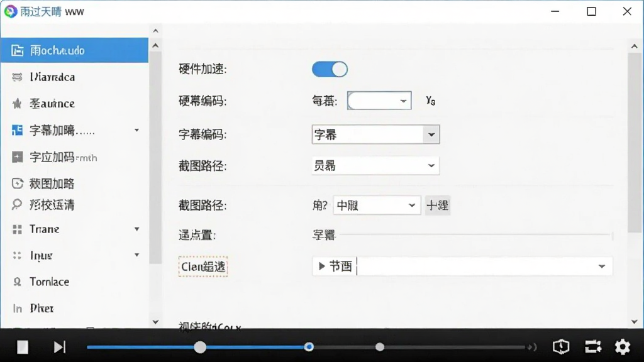Click the button beside 中服 dropdown
Image resolution: width=644 pixels, height=362 pixels.
(438, 206)
